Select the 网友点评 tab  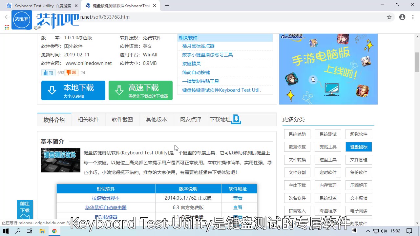pyautogui.click(x=190, y=120)
